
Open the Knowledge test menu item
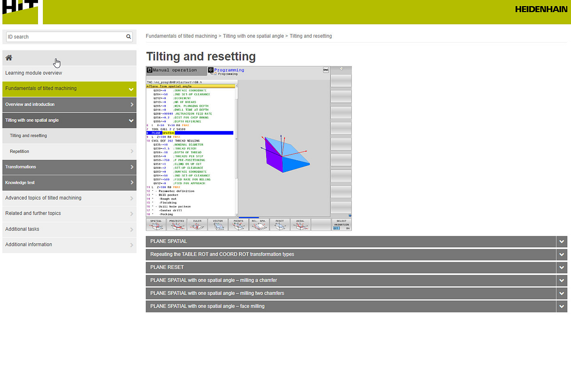(x=69, y=183)
